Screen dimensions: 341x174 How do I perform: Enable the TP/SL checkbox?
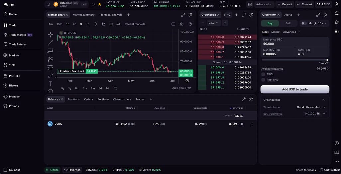263,74
